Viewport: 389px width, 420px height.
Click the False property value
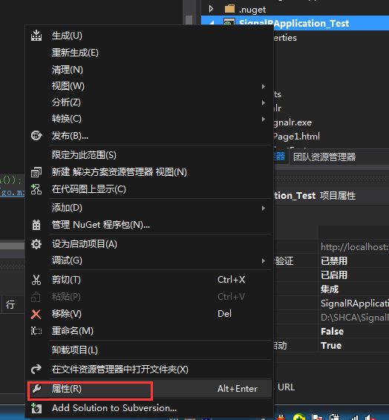point(332,332)
